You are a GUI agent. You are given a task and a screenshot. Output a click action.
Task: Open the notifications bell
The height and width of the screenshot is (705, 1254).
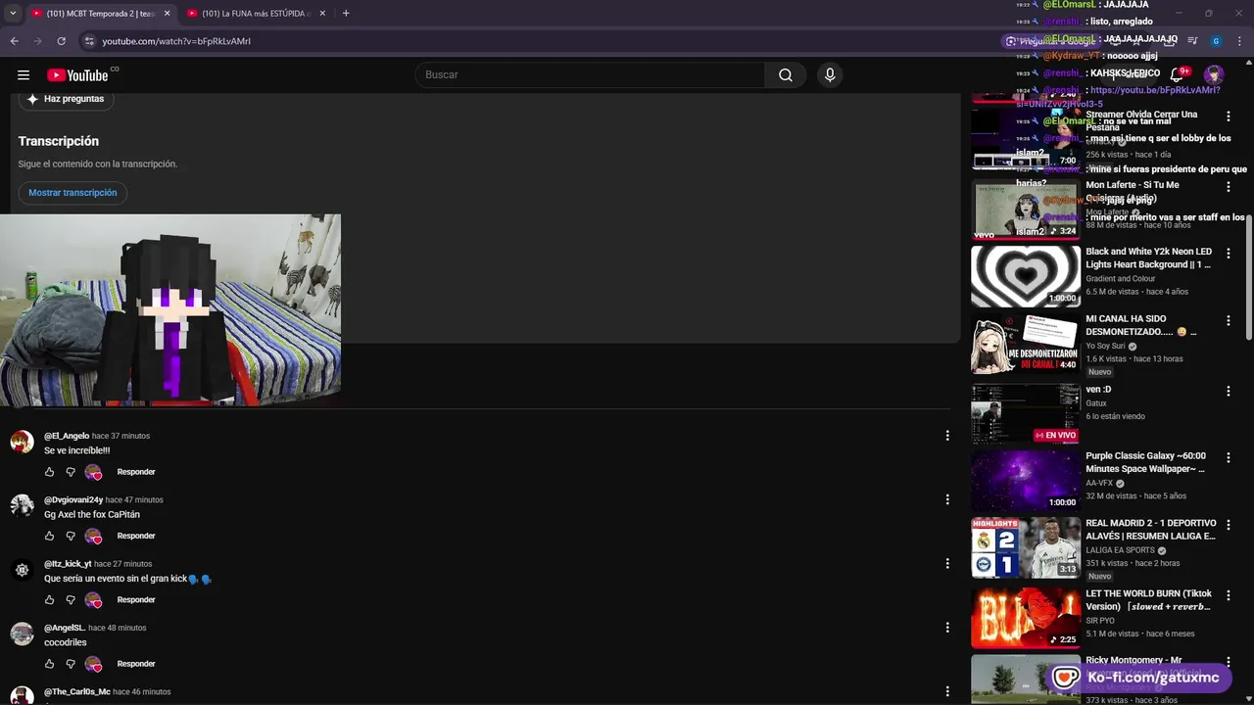pyautogui.click(x=1177, y=75)
